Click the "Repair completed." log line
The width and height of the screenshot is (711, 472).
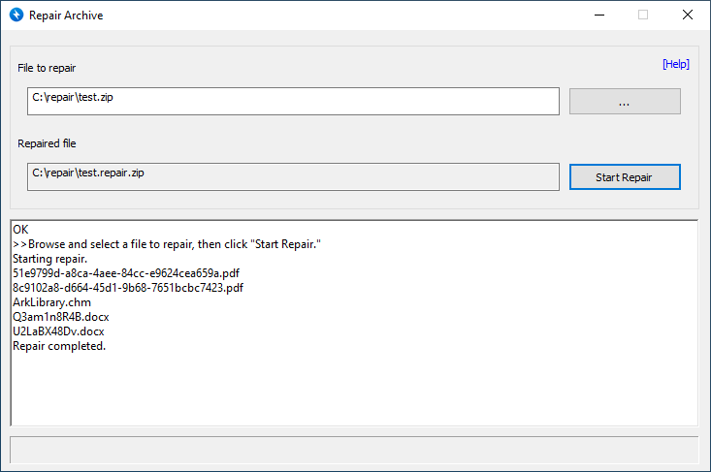tap(59, 346)
